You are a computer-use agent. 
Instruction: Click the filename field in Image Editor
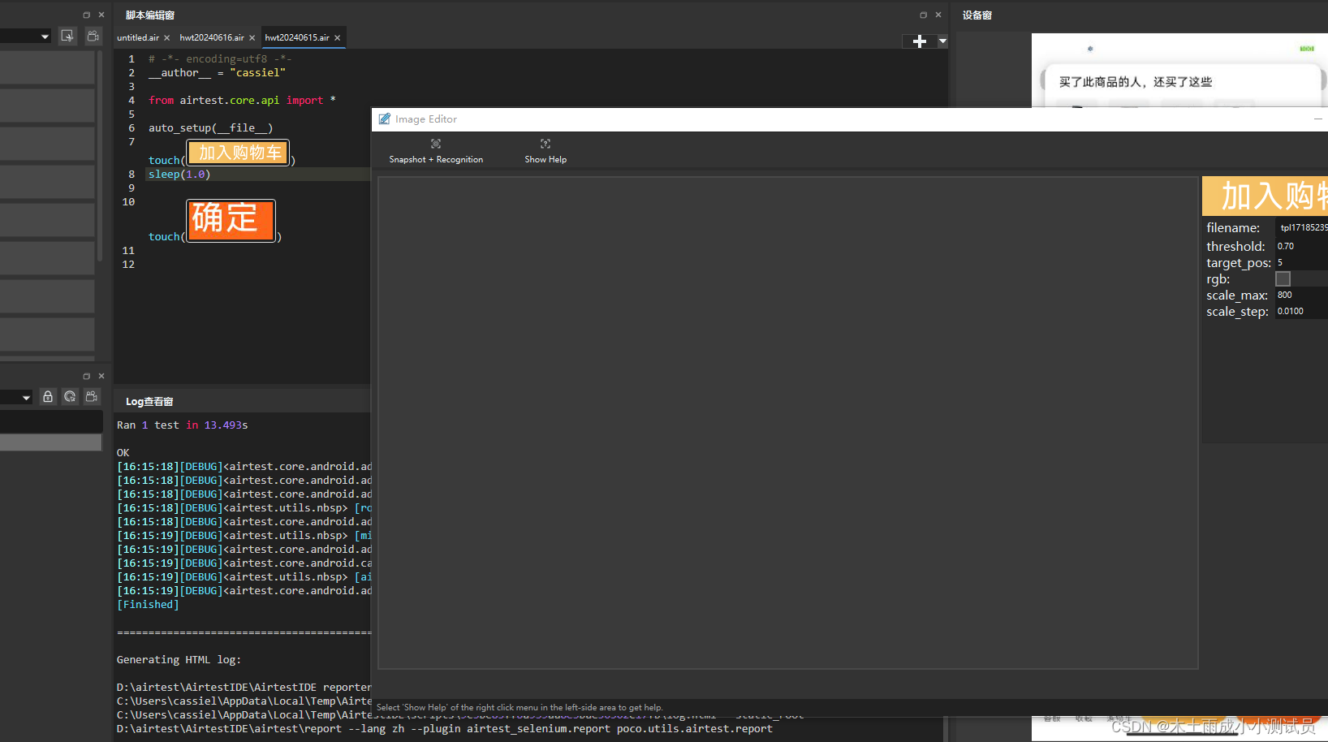pyautogui.click(x=1302, y=227)
